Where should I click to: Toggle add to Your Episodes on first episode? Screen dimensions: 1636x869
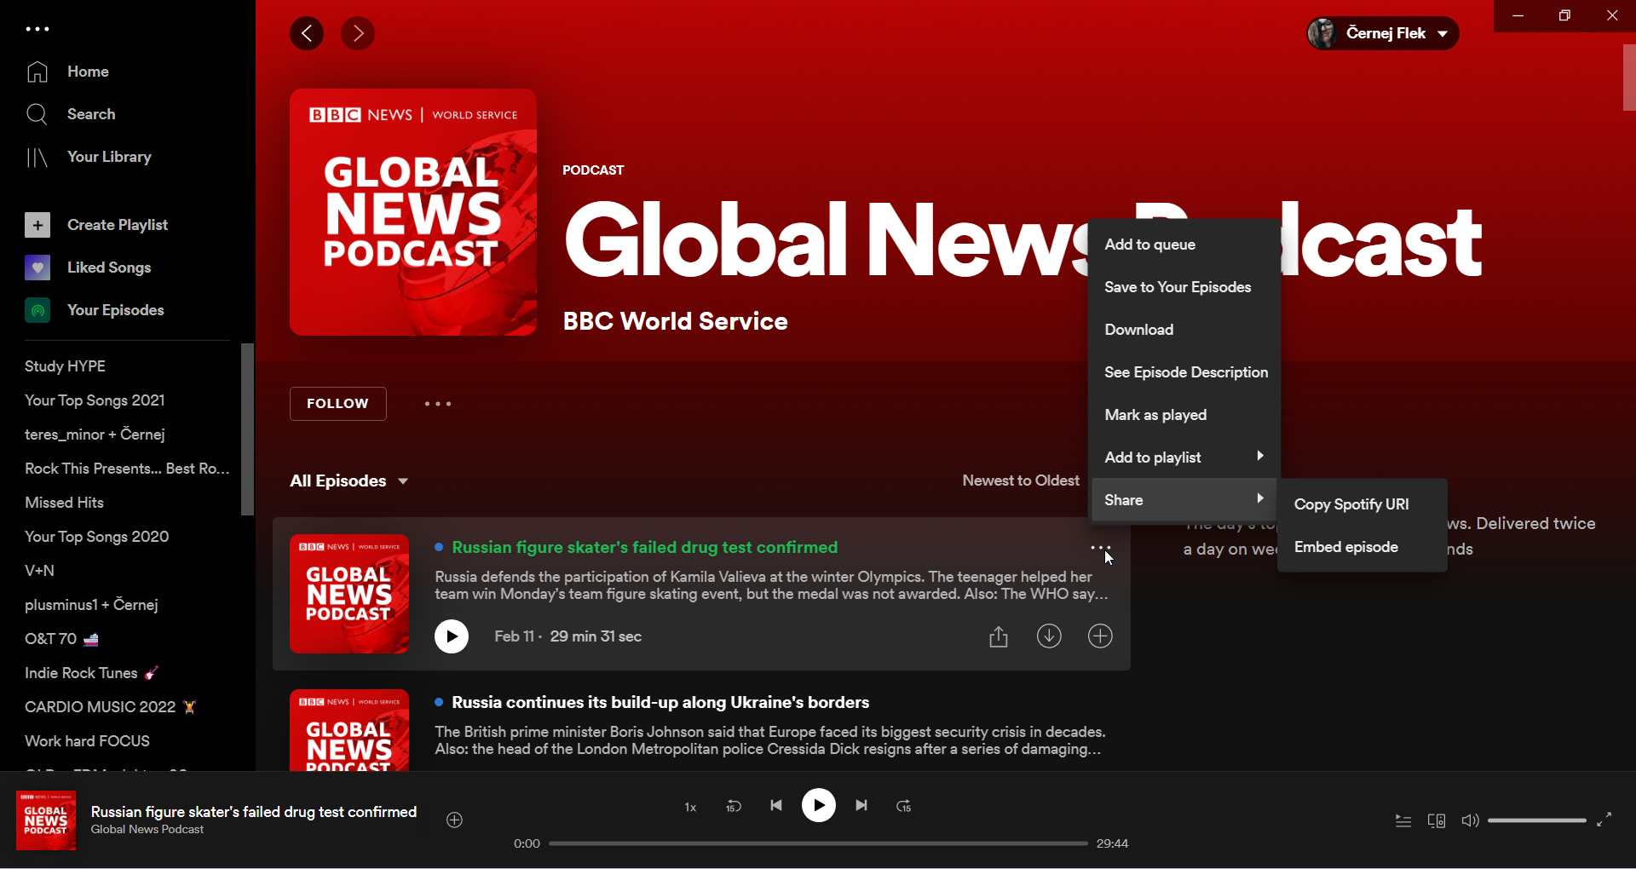tap(1100, 636)
